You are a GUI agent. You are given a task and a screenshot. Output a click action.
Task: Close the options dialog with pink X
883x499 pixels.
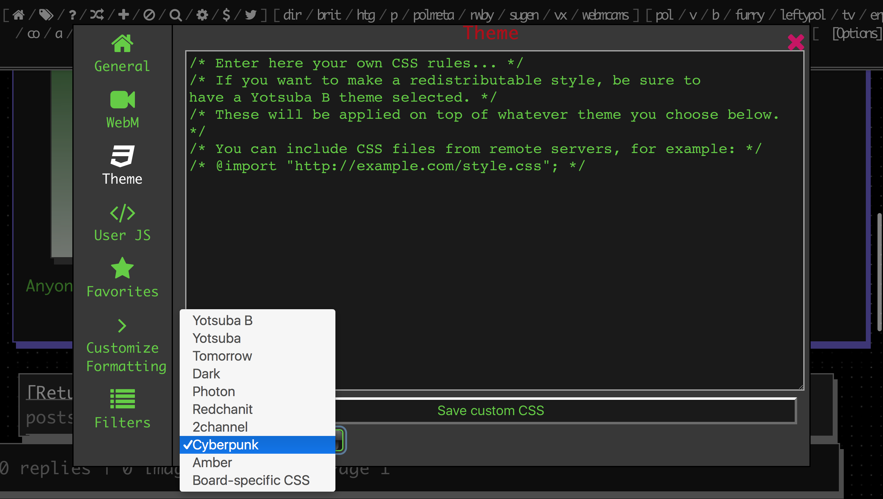[796, 42]
